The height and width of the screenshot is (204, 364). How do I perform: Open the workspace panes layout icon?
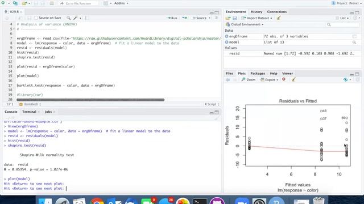(106, 3)
